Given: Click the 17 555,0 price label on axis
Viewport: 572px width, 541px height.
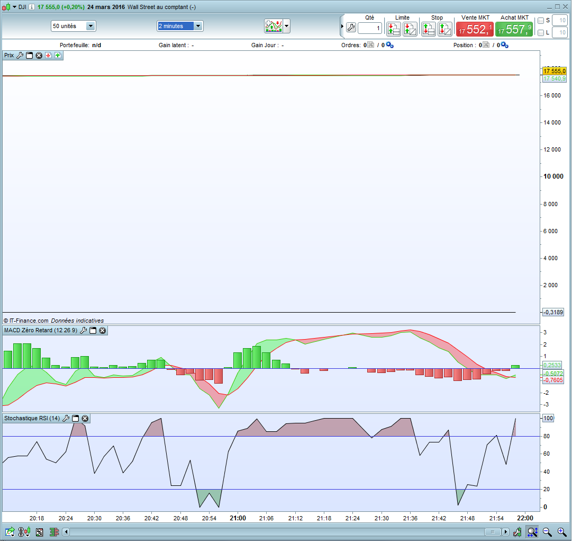Looking at the screenshot, I should tap(554, 71).
